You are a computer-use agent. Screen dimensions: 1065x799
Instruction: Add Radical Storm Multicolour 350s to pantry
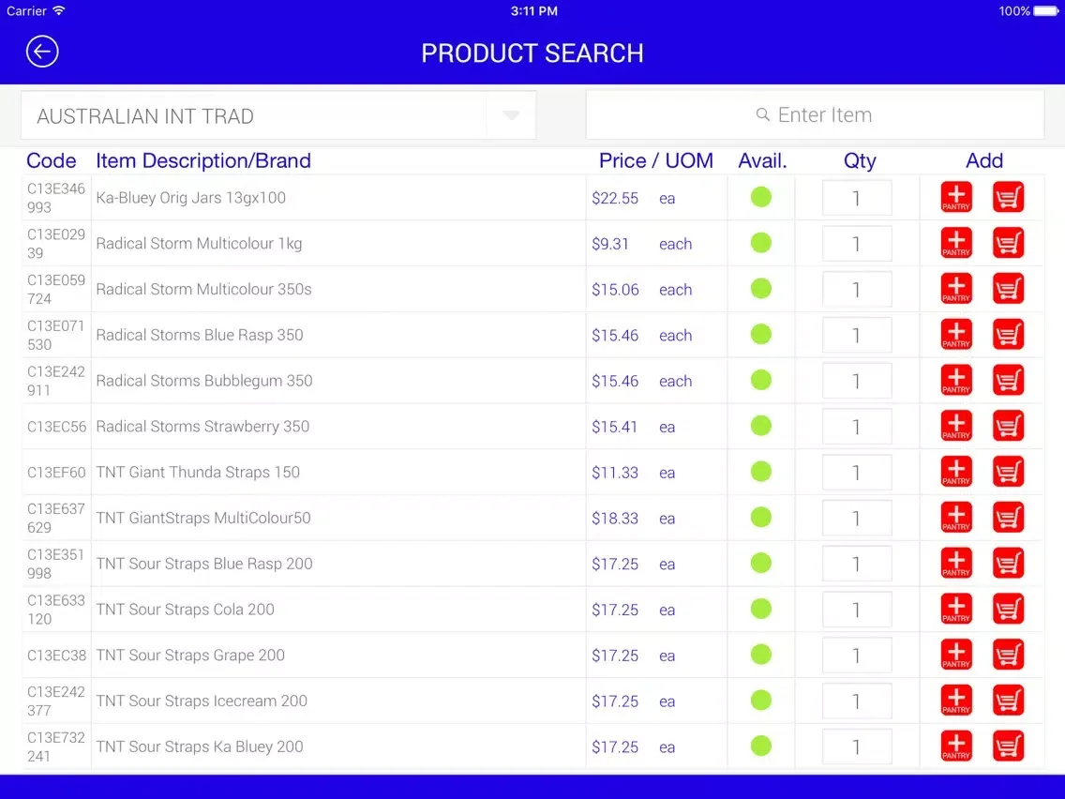click(x=956, y=289)
